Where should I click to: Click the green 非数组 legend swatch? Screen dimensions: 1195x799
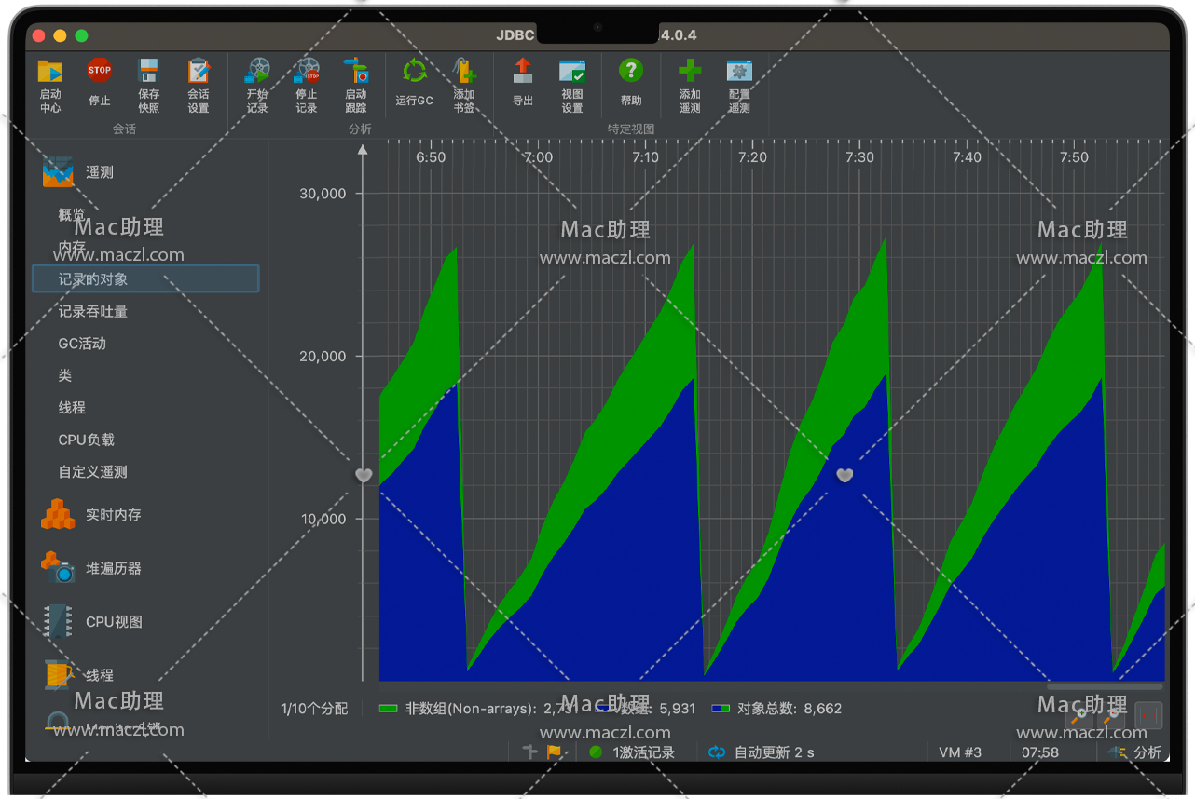388,709
